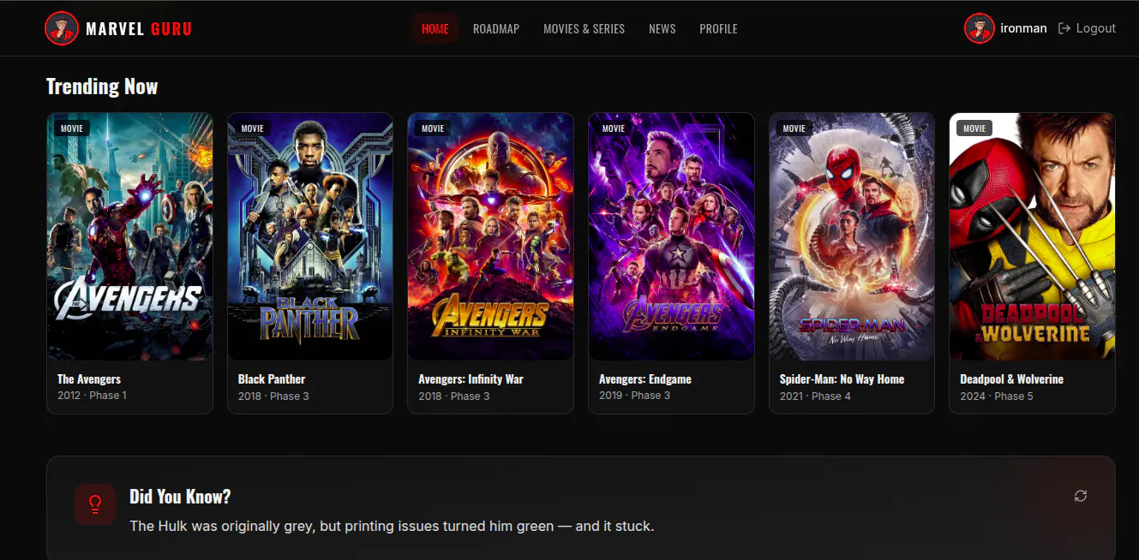The image size is (1139, 560).
Task: Click MOVIE badge on Deadpool & Wolverine card
Action: click(974, 128)
